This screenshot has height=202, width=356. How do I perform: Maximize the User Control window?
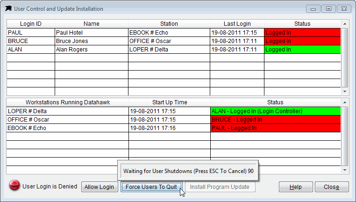click(x=328, y=9)
